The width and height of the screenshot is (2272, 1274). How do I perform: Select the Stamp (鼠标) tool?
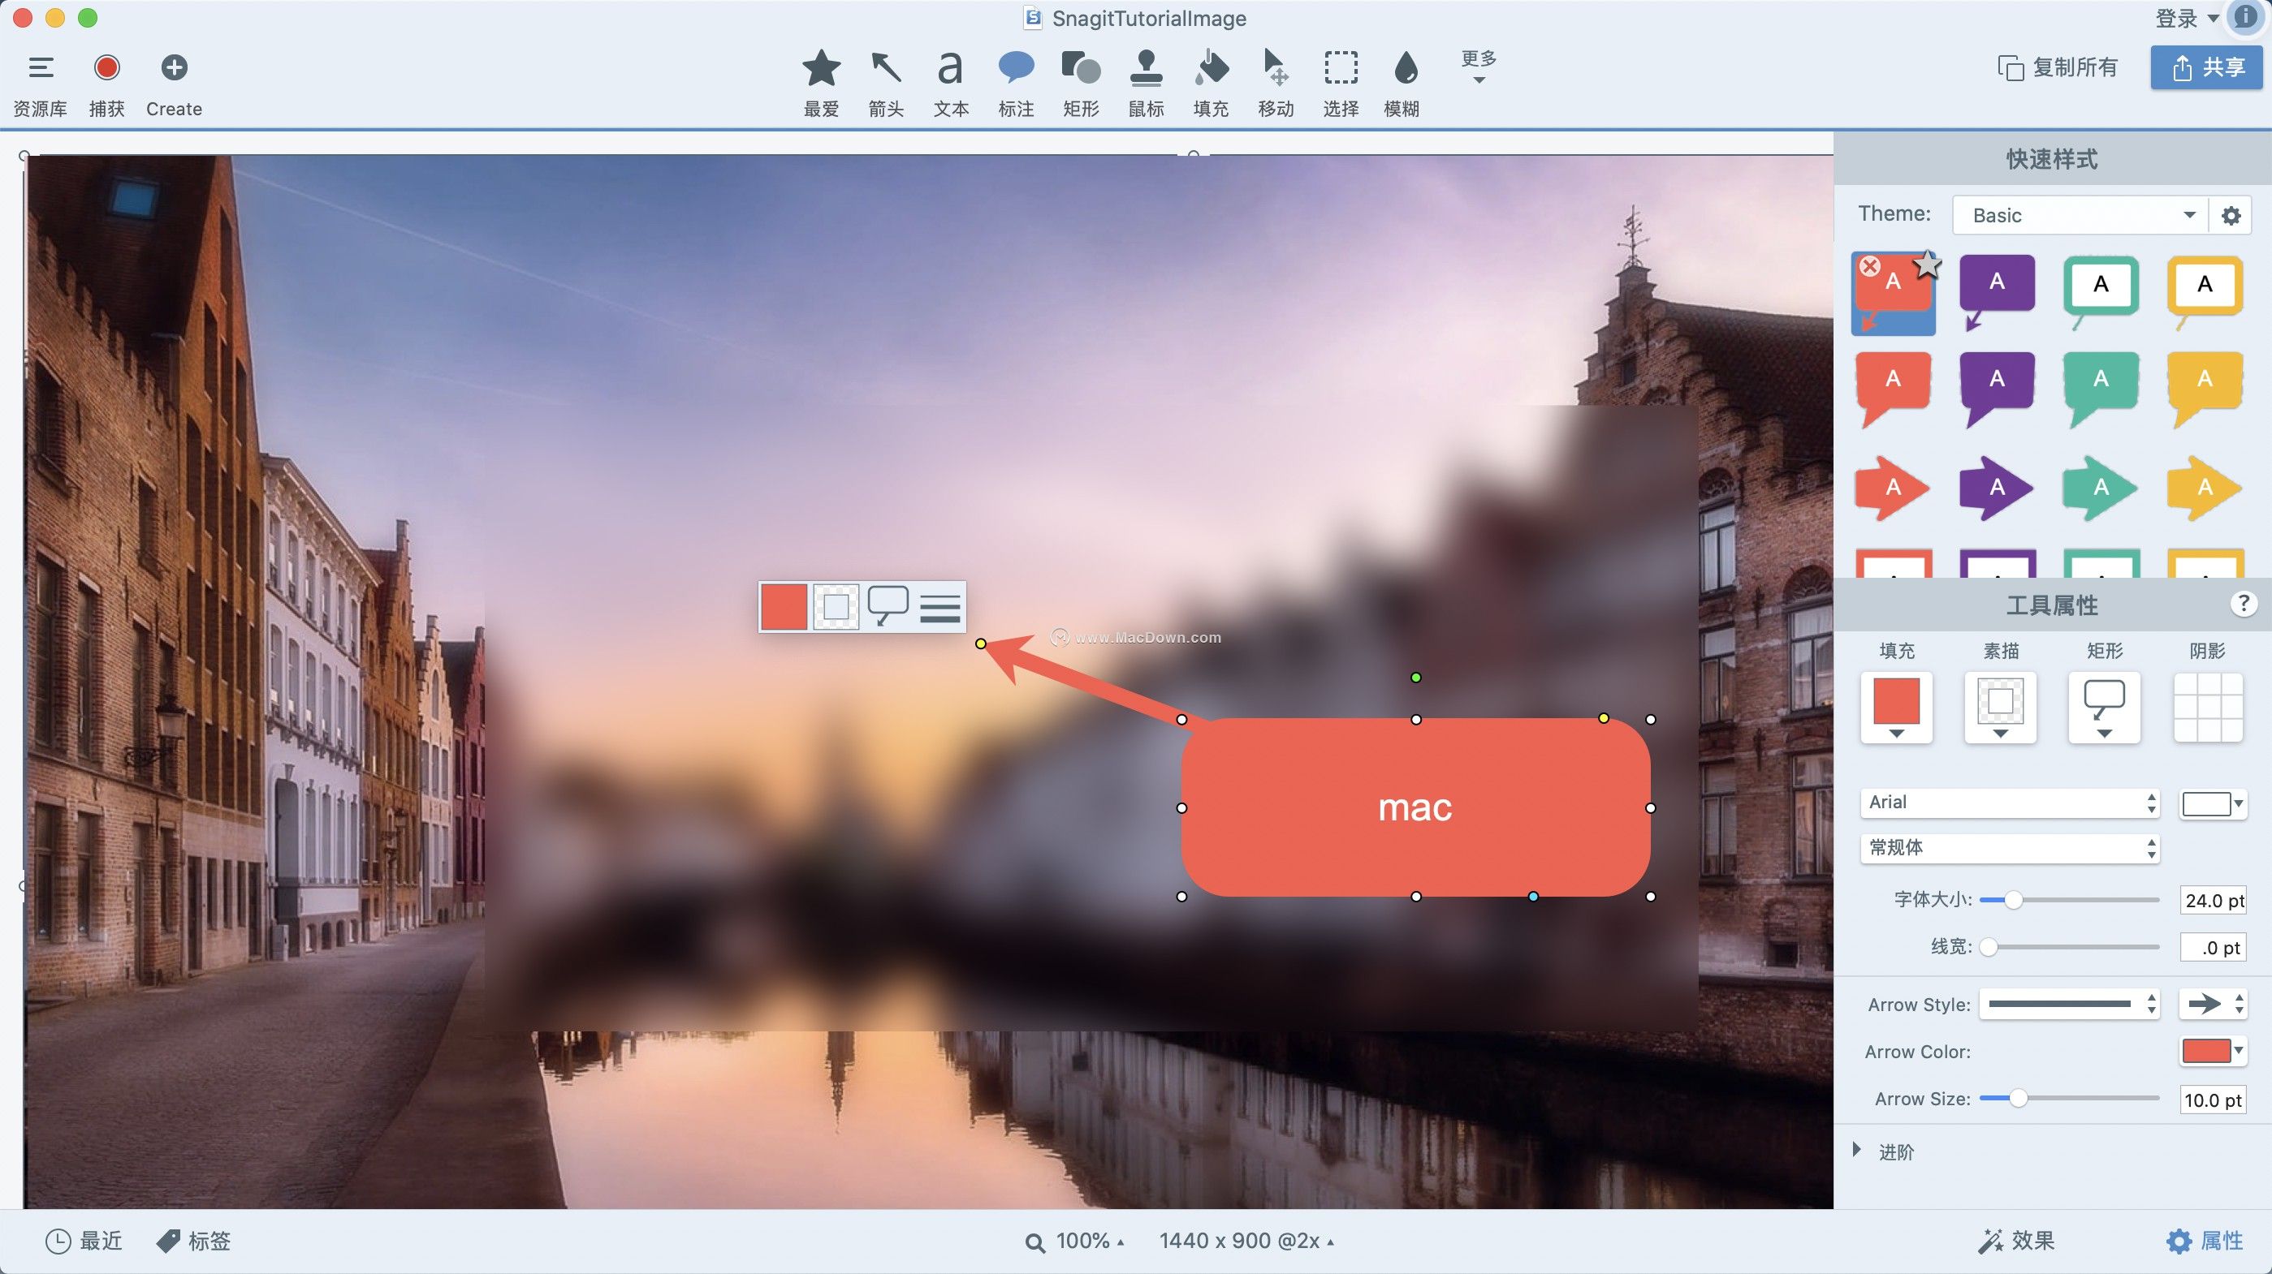pos(1146,83)
